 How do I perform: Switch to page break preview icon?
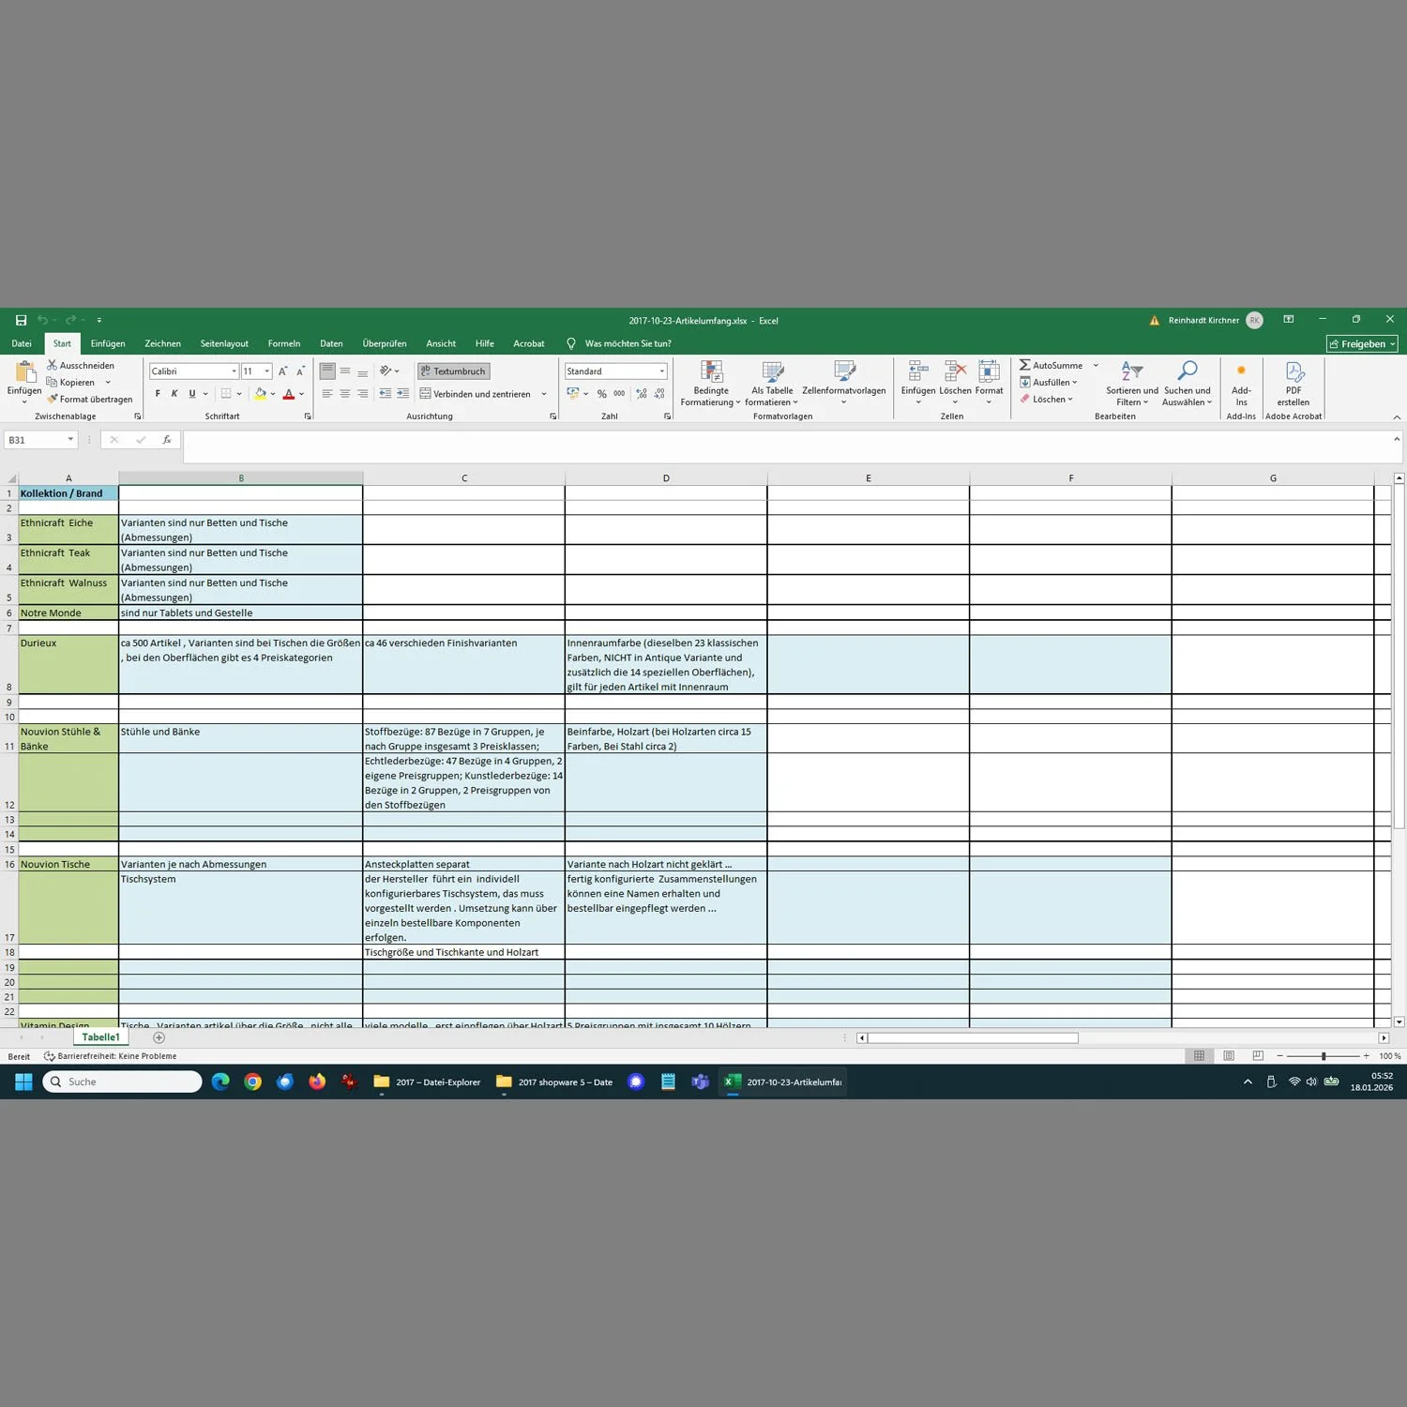pos(1258,1056)
